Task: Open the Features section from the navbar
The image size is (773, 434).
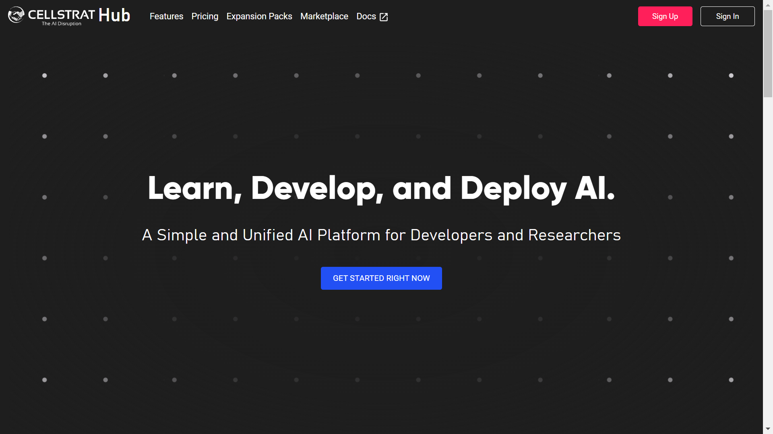Action: pos(166,16)
